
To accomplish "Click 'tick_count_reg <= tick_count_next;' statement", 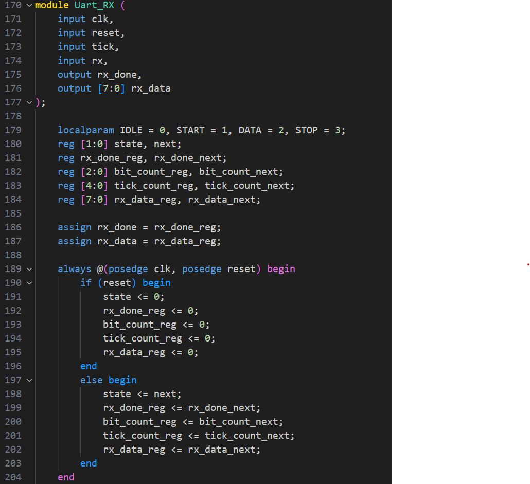I will coord(199,436).
